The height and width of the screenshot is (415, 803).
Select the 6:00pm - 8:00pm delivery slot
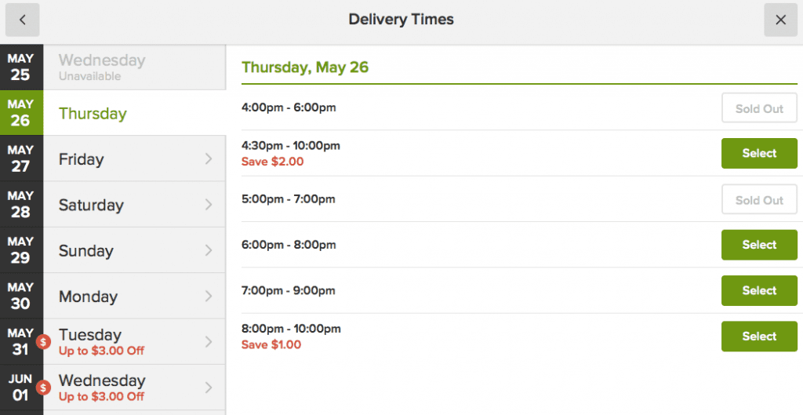(759, 245)
